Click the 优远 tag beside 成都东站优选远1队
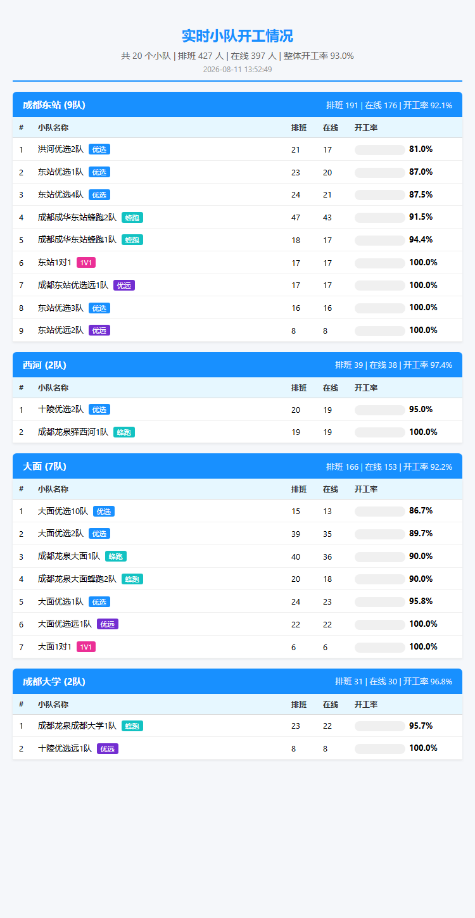475x918 pixels. point(124,286)
